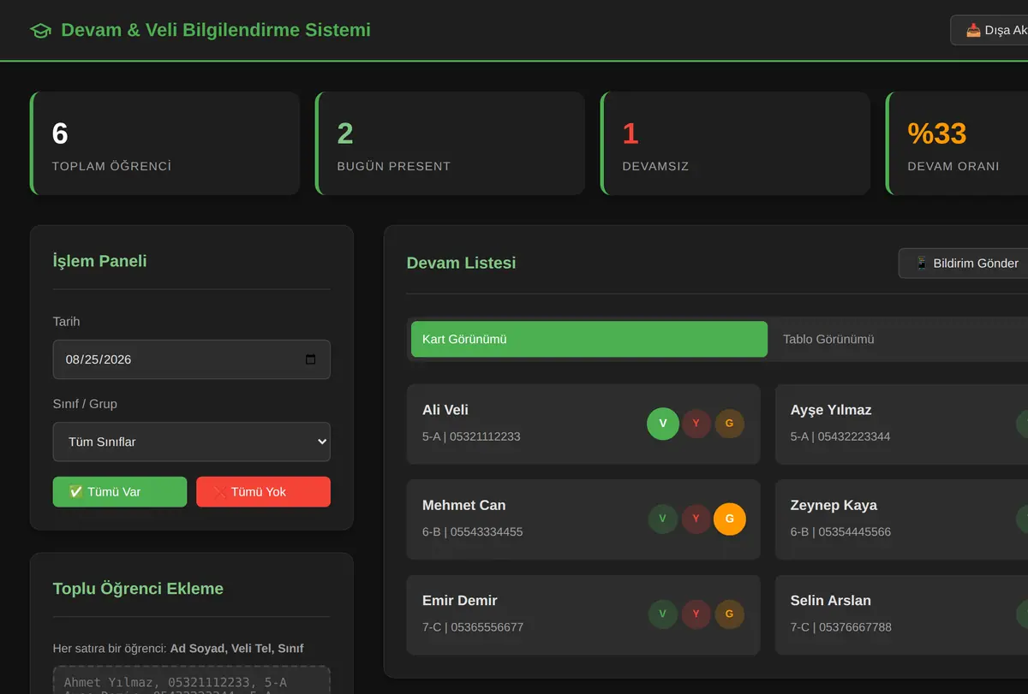This screenshot has width=1028, height=694.
Task: Click Zeynep Kaya's details 6-B | 05354445566
Action: (840, 531)
